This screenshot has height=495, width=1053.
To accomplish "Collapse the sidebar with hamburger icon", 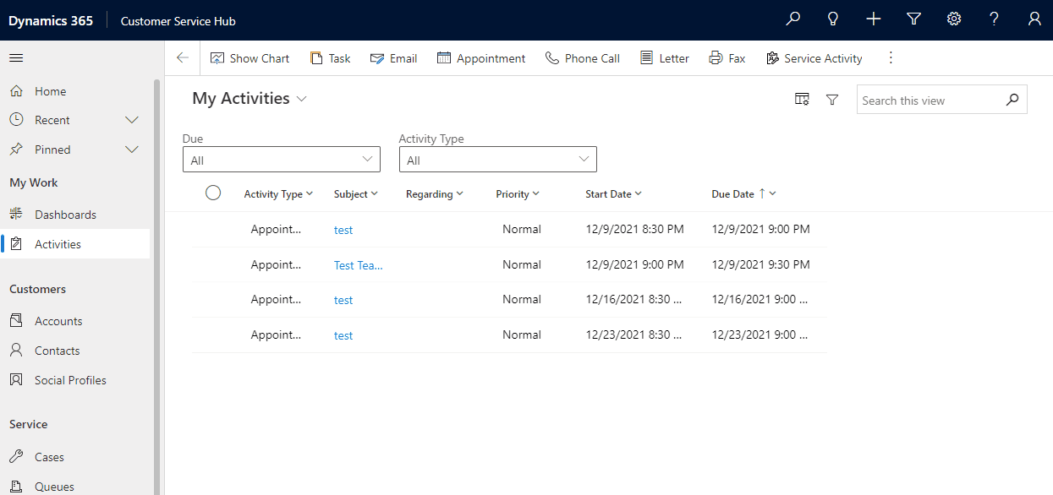I will tap(16, 58).
